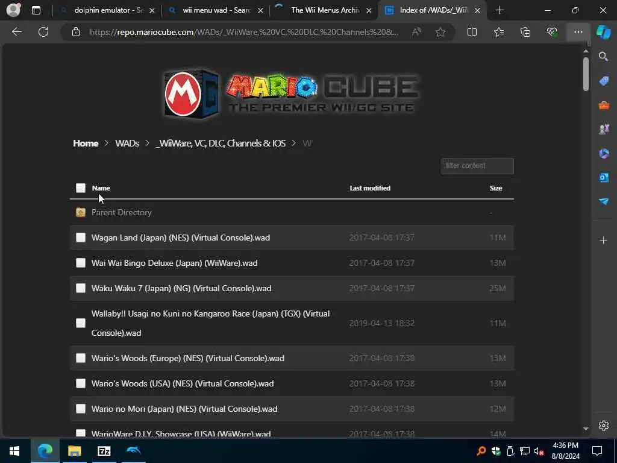Check the Wario no Mori checkbox

tap(81, 409)
